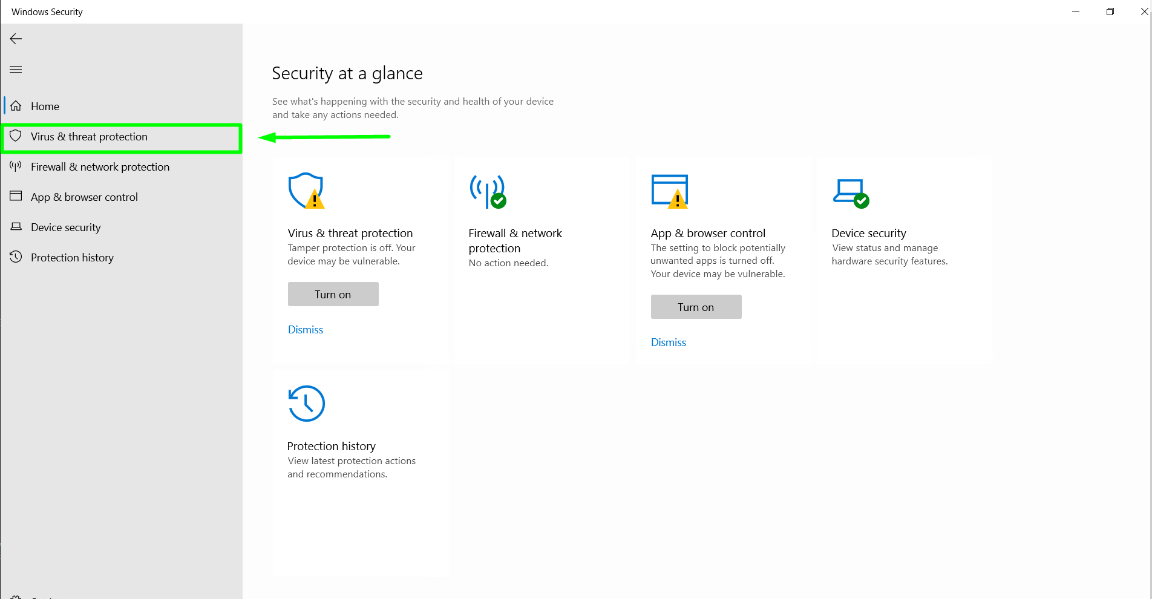Image resolution: width=1152 pixels, height=599 pixels.
Task: Click the laptop icon beside Device security
Action: (x=16, y=226)
